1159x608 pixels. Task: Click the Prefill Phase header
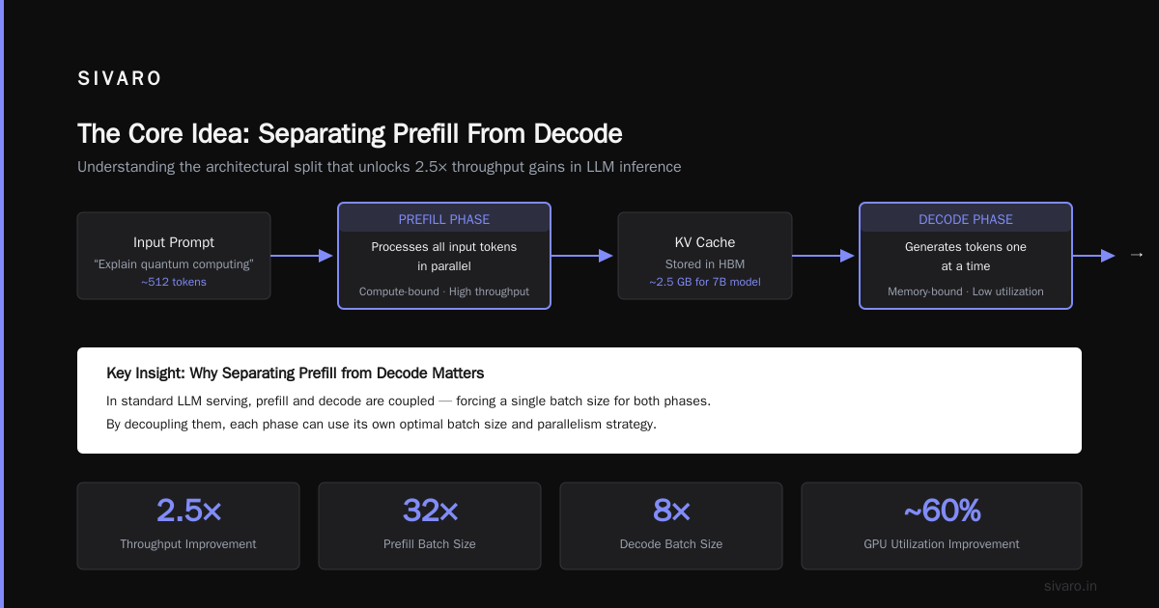pyautogui.click(x=444, y=219)
